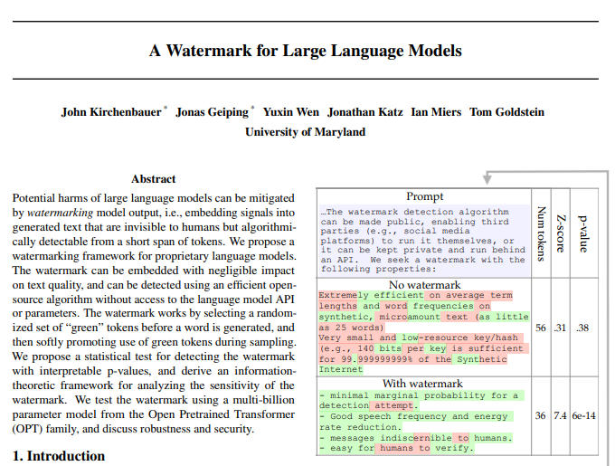Image resolution: width=615 pixels, height=466 pixels.
Task: Select author name Jonas Geiping
Action: (213, 112)
